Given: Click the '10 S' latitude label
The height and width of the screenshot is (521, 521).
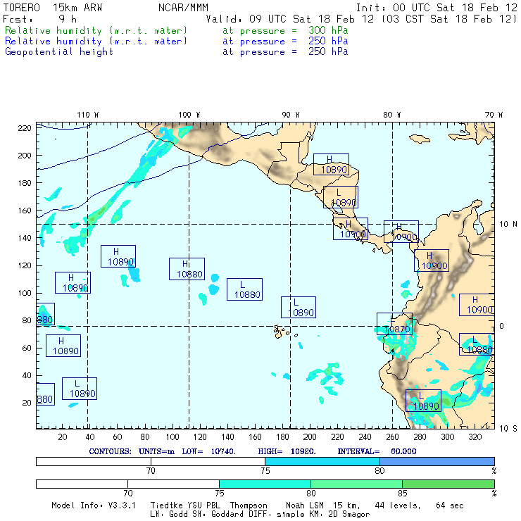Looking at the screenshot, I should pyautogui.click(x=508, y=429).
